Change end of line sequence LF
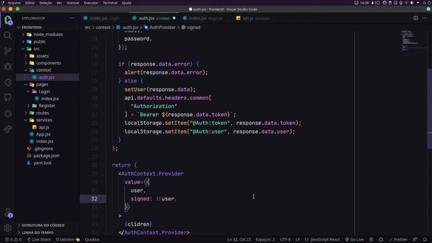Image resolution: width=432 pixels, height=243 pixels. (298, 240)
